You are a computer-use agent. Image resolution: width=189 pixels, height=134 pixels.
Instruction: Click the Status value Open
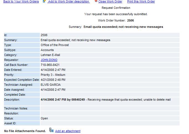click(44, 118)
